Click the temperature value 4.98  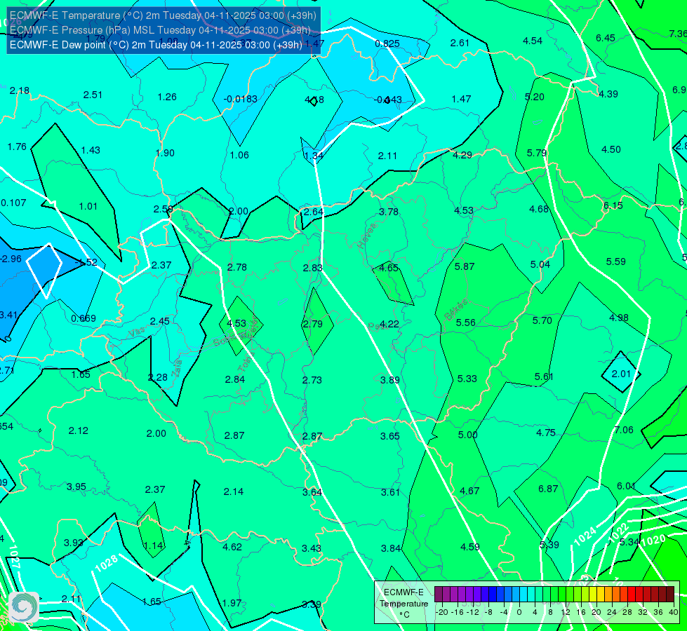[x=619, y=318]
